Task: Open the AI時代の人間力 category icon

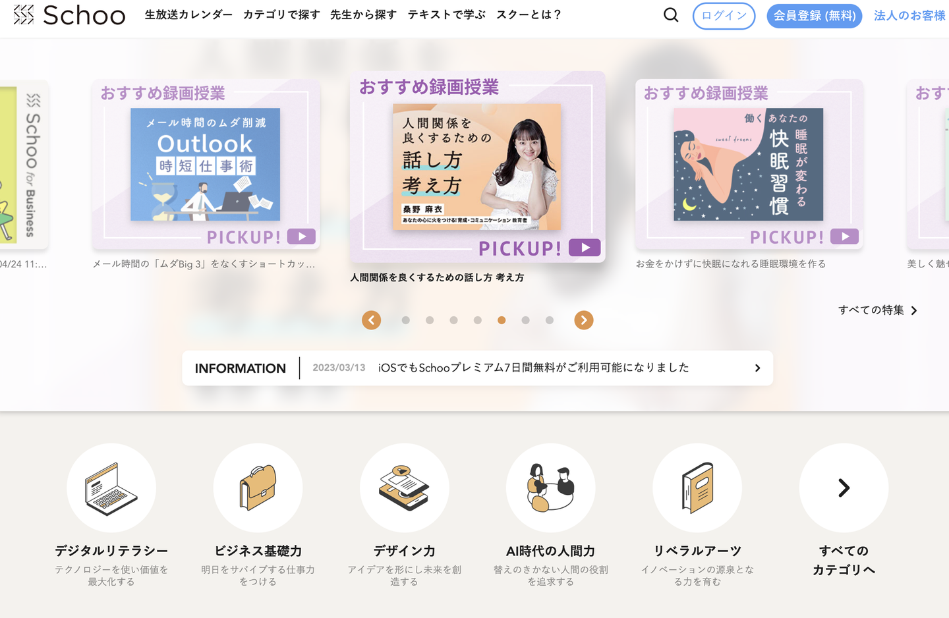Action: coord(550,488)
